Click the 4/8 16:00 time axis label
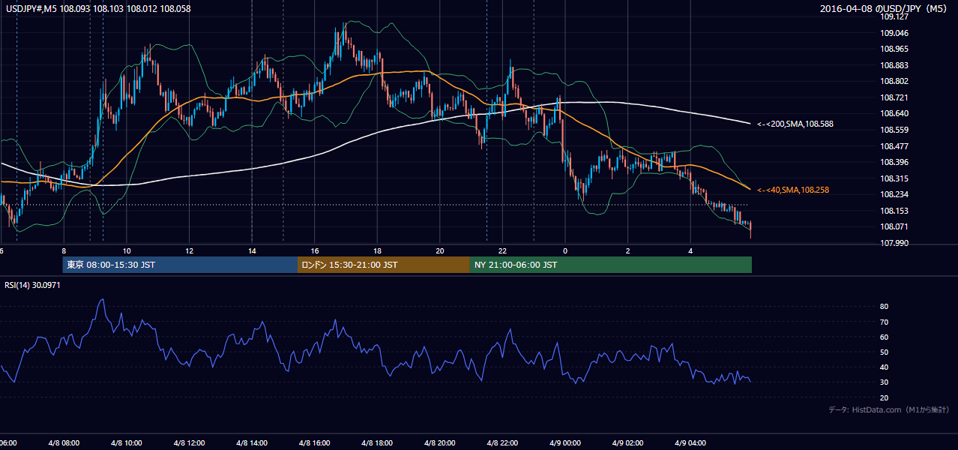This screenshot has height=450, width=958. [314, 442]
